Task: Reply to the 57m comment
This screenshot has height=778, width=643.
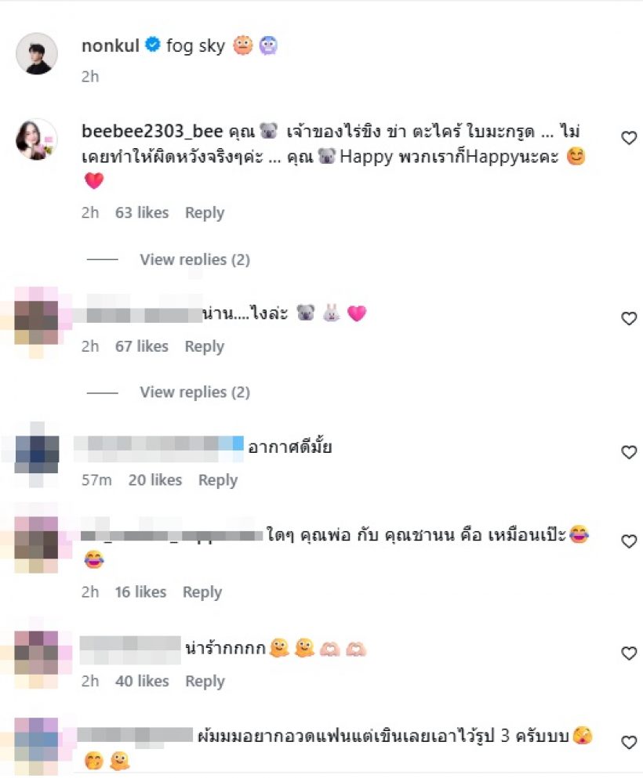Action: click(x=218, y=480)
